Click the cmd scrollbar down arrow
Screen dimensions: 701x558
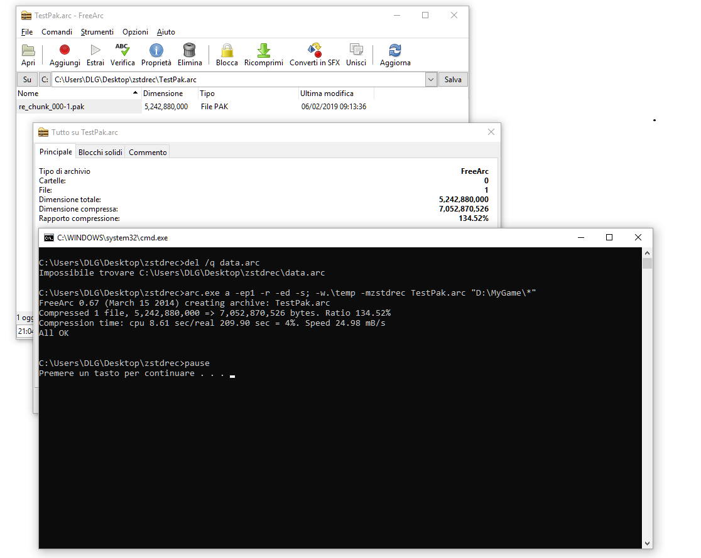click(647, 544)
